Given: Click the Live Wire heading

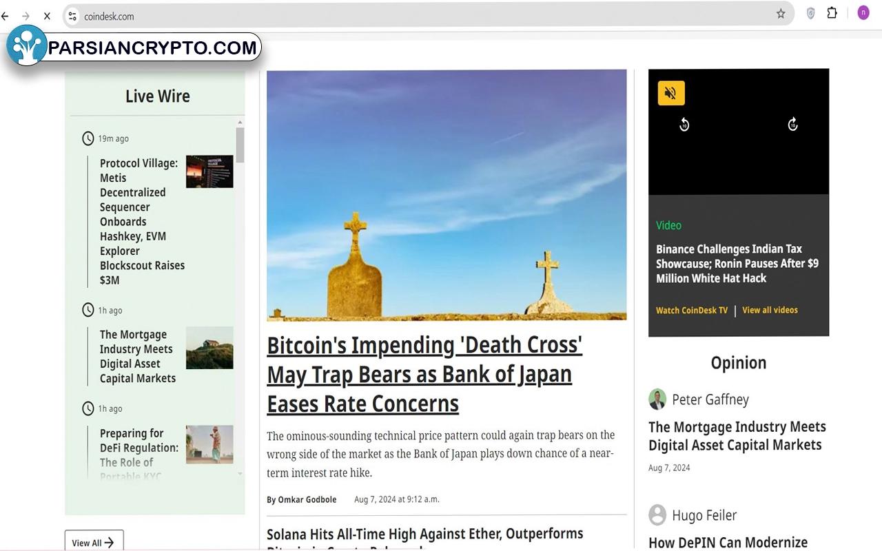Looking at the screenshot, I should 157,96.
